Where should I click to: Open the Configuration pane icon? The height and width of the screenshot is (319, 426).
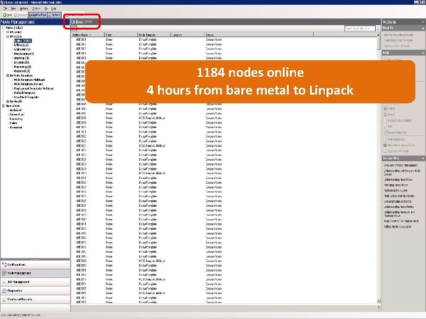[x=4, y=265]
